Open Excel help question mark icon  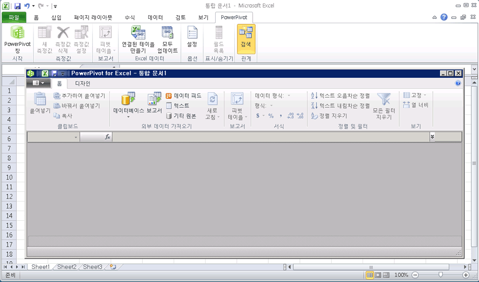tap(444, 17)
